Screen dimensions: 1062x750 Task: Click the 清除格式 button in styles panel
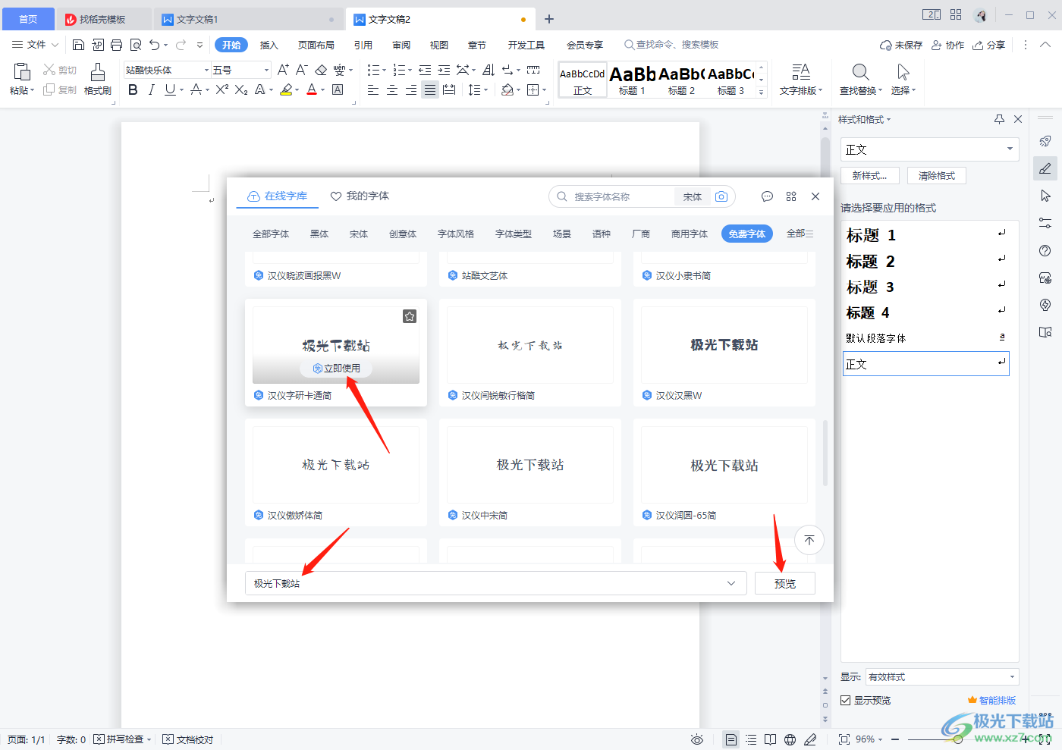tap(937, 175)
